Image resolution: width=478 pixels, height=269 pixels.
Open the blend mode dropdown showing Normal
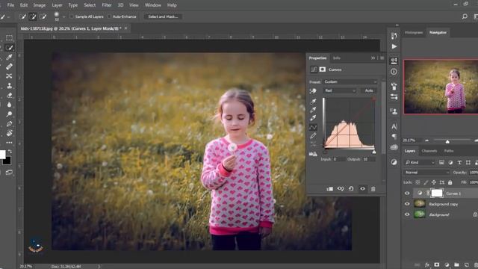pos(426,173)
